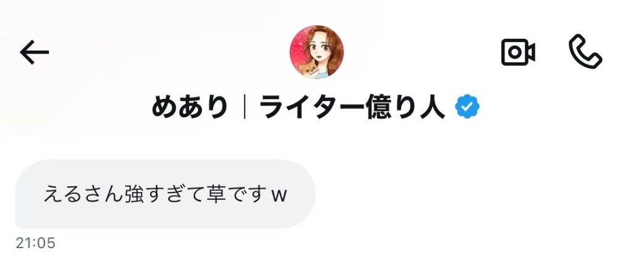The image size is (633, 261).
Task: Go back using the left arrow
Action: pos(35,52)
